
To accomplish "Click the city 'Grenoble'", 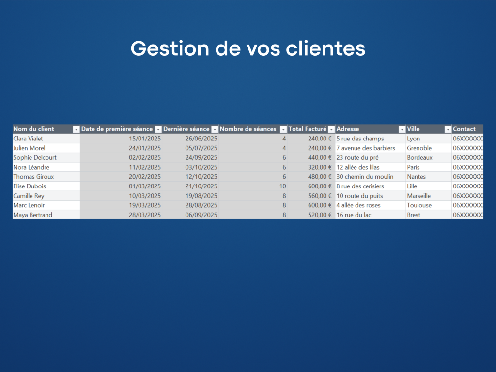I will point(419,148).
